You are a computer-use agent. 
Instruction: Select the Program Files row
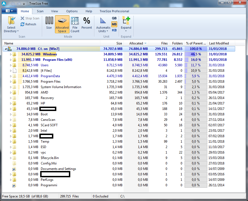(119, 82)
